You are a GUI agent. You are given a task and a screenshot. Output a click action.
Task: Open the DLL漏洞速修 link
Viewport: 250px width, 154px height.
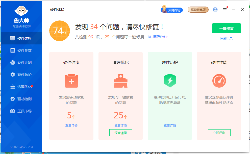pos(158,37)
